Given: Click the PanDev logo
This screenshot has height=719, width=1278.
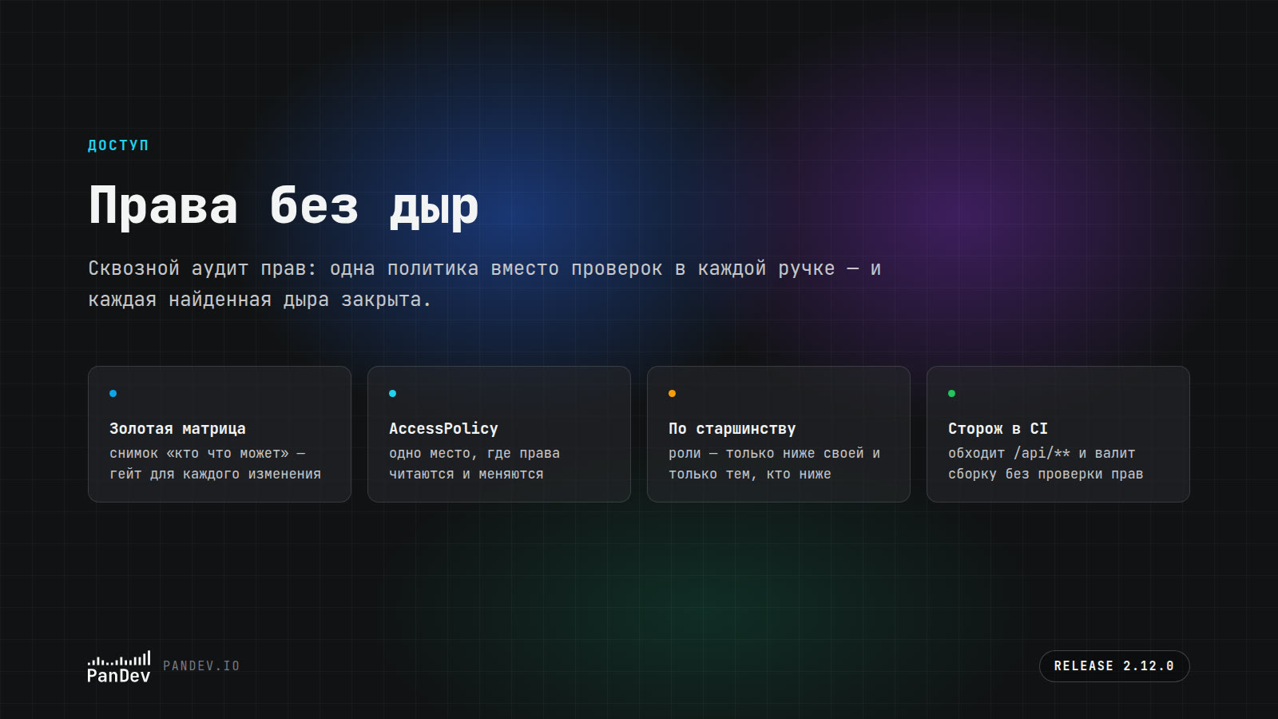Looking at the screenshot, I should [119, 667].
